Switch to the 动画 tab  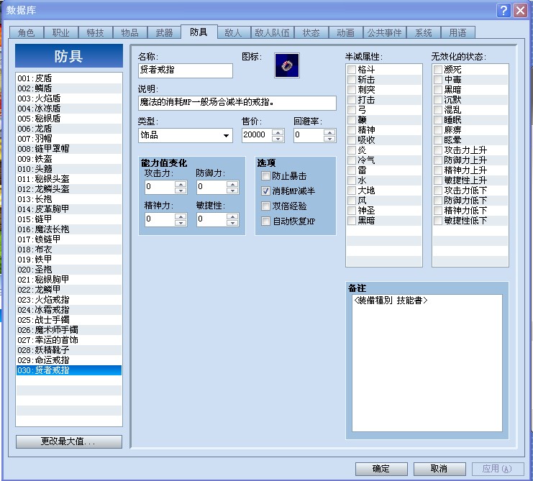(x=346, y=32)
